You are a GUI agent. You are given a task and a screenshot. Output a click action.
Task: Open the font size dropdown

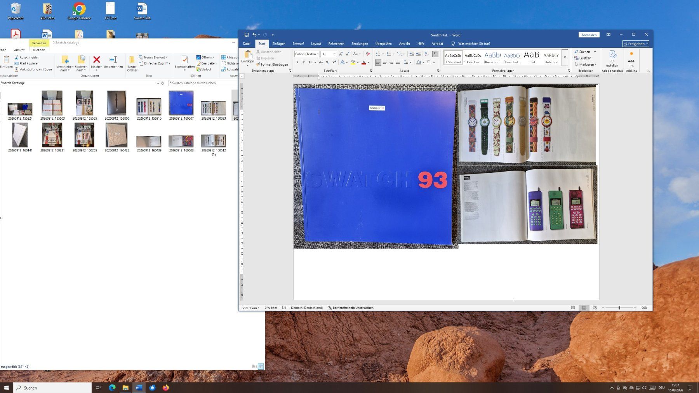point(328,54)
